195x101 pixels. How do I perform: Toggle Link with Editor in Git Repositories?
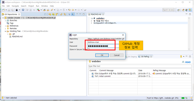(65, 14)
